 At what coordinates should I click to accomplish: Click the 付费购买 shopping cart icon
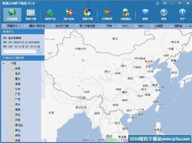(x=107, y=13)
